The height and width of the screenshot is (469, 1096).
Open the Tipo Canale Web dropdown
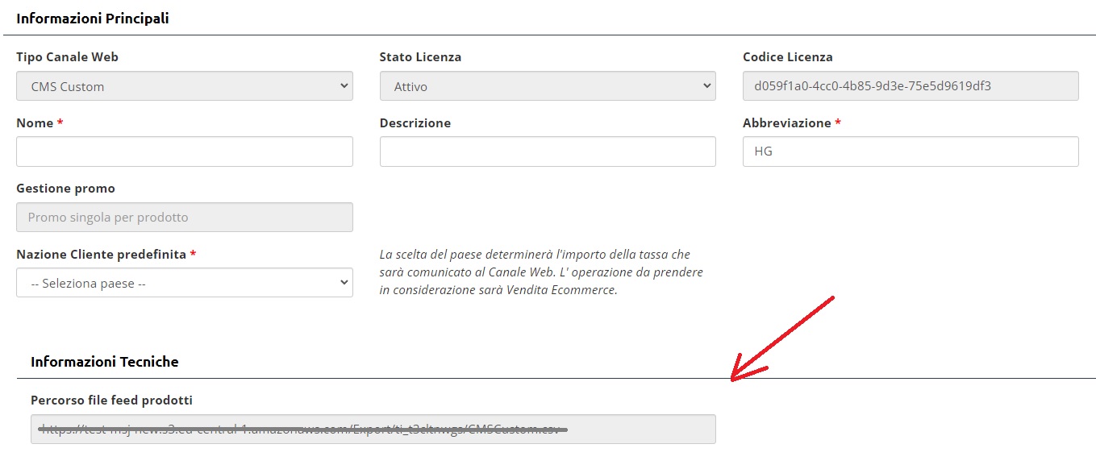click(184, 86)
